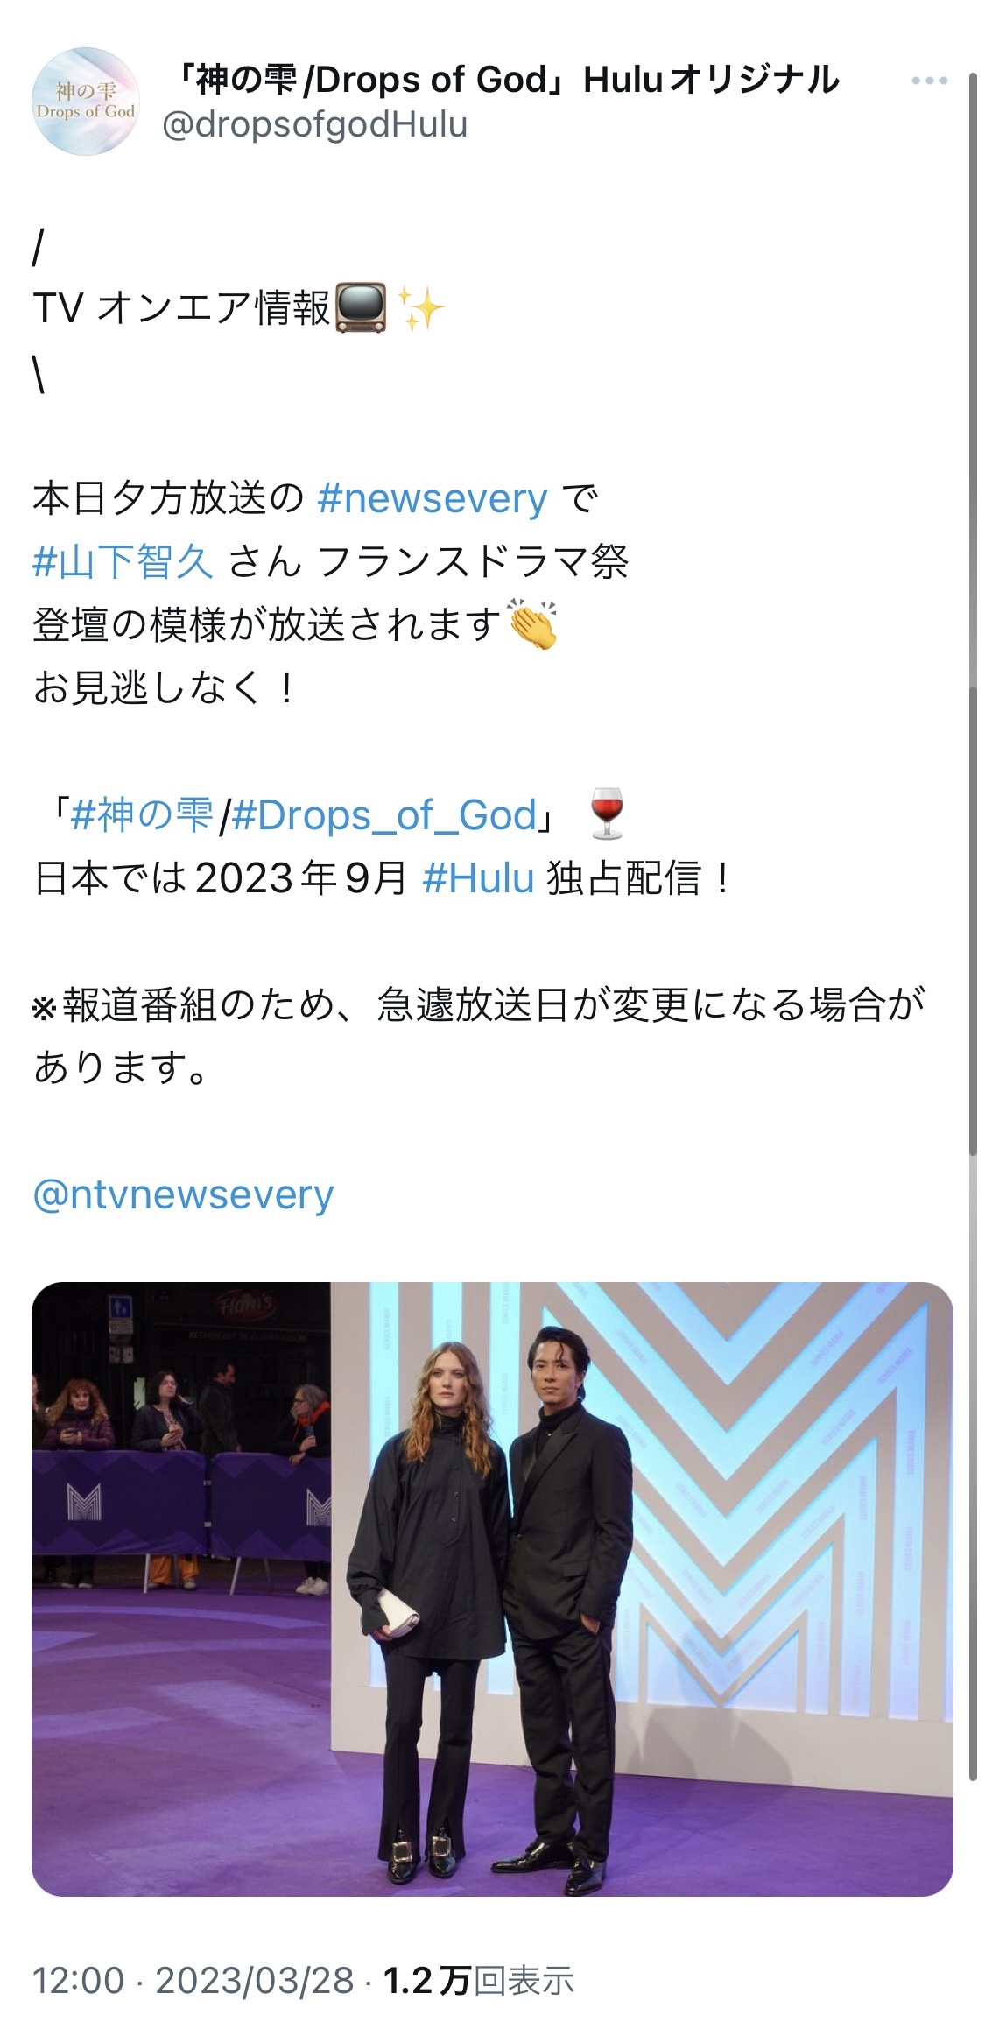Open the Drops of God profile avatar
Image resolution: width=985 pixels, height=2029 pixels.
85,102
